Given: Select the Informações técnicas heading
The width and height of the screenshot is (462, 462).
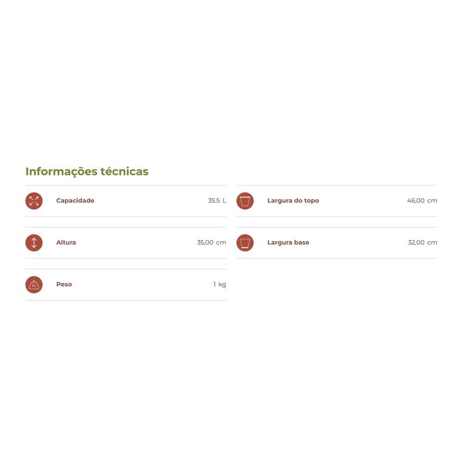Looking at the screenshot, I should [x=87, y=172].
